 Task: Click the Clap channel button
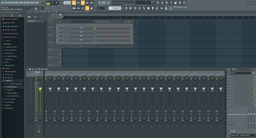(81, 32)
